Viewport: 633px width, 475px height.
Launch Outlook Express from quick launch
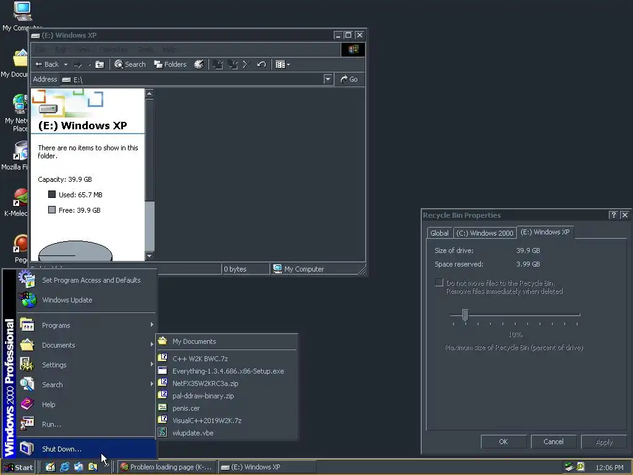click(x=79, y=467)
